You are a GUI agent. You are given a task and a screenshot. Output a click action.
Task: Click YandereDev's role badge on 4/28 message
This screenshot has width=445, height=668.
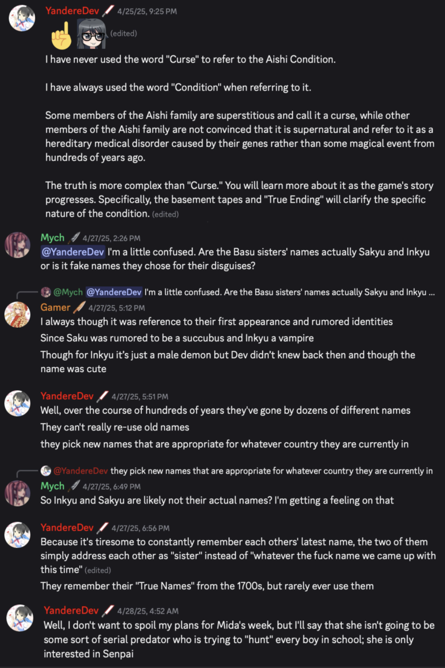(108, 611)
